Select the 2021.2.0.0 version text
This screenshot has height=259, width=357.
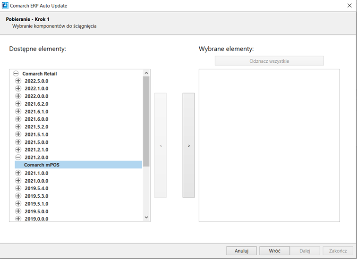coord(36,158)
